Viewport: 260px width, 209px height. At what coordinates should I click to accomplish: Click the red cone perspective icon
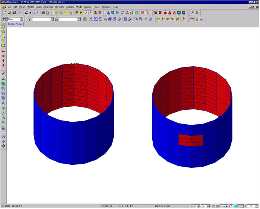coord(170,13)
